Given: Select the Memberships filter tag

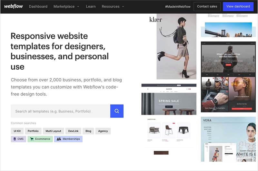Looking at the screenshot, I should click(x=68, y=139).
